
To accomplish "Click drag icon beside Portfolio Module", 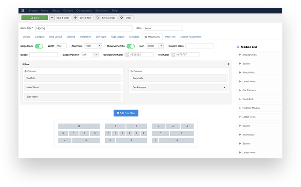I will (x=240, y=108).
